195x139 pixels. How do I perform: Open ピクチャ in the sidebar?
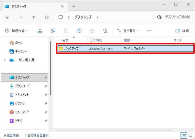click(17, 103)
